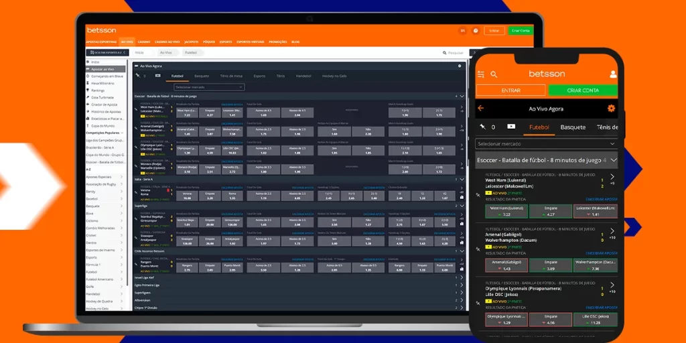Tap the orange back arrow on the phone
686x343 pixels.
[481, 108]
